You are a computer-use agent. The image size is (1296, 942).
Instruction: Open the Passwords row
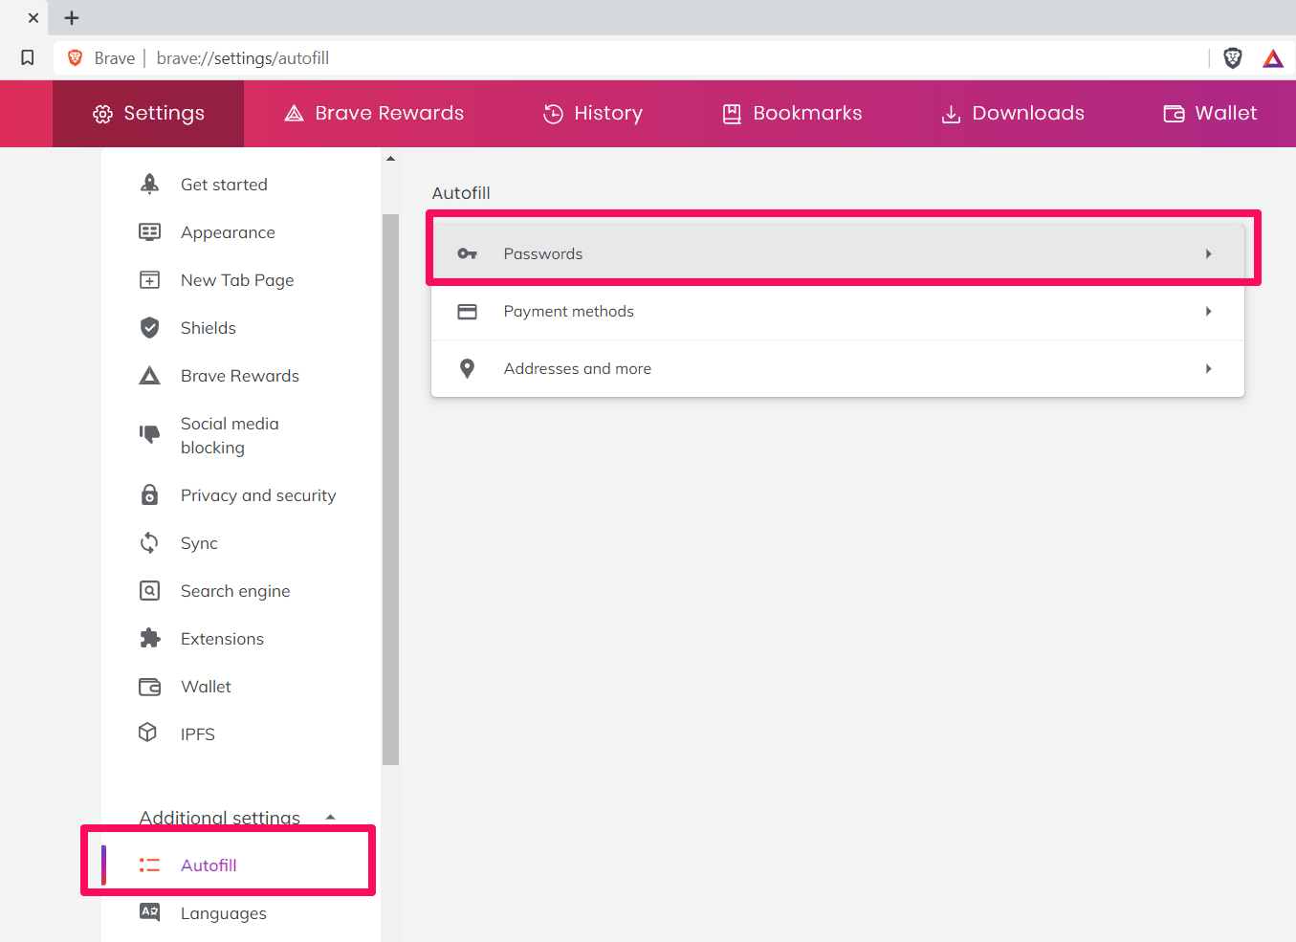tap(838, 253)
